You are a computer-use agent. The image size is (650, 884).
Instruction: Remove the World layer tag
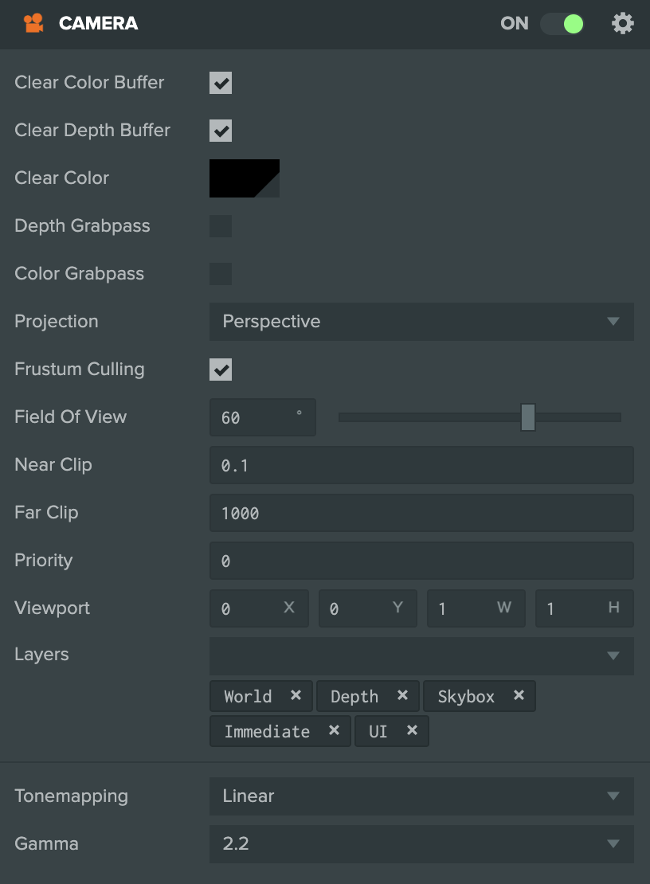click(x=296, y=695)
